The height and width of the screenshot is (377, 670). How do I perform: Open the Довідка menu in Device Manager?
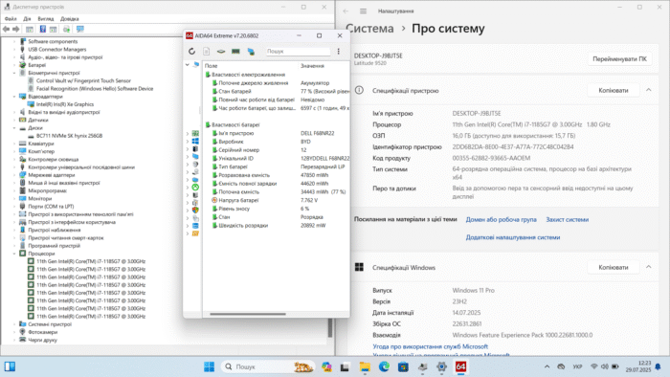70,19
